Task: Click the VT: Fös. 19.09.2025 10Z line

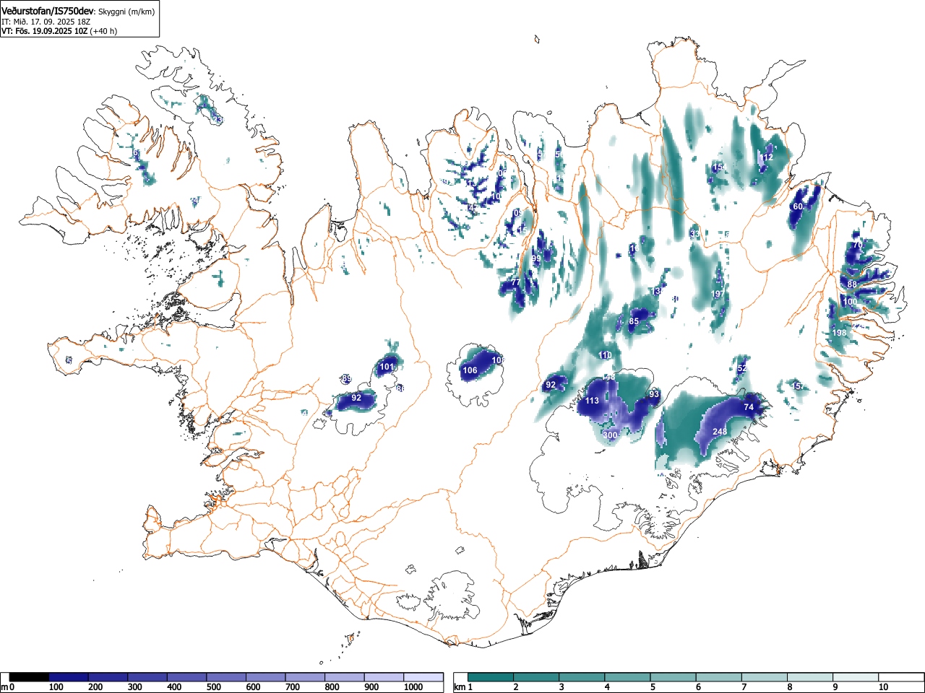Action: tap(44, 31)
